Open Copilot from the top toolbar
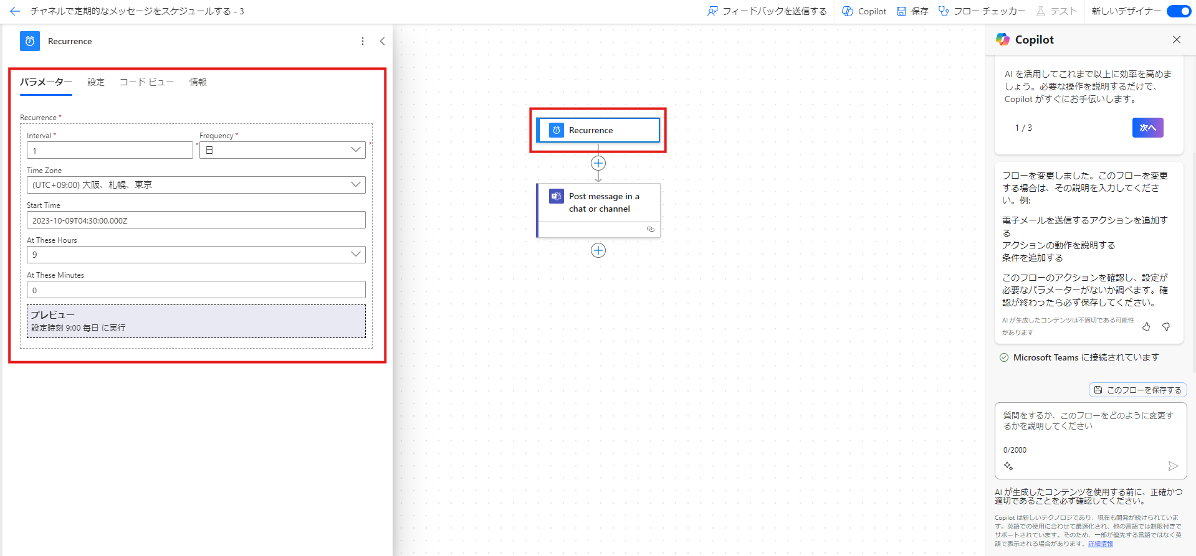This screenshot has width=1196, height=556. pos(864,11)
